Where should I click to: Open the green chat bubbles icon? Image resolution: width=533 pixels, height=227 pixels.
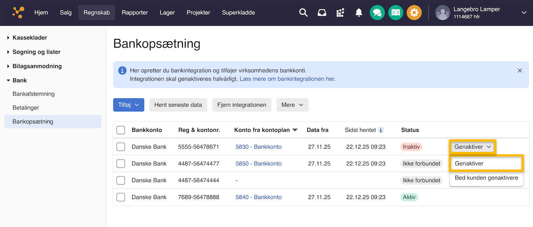pyautogui.click(x=377, y=13)
